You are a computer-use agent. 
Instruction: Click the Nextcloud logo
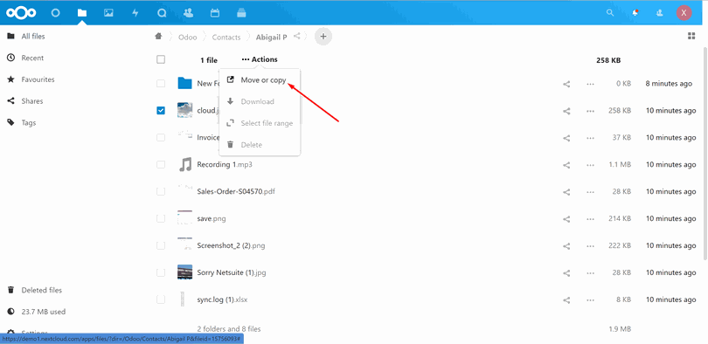(21, 13)
